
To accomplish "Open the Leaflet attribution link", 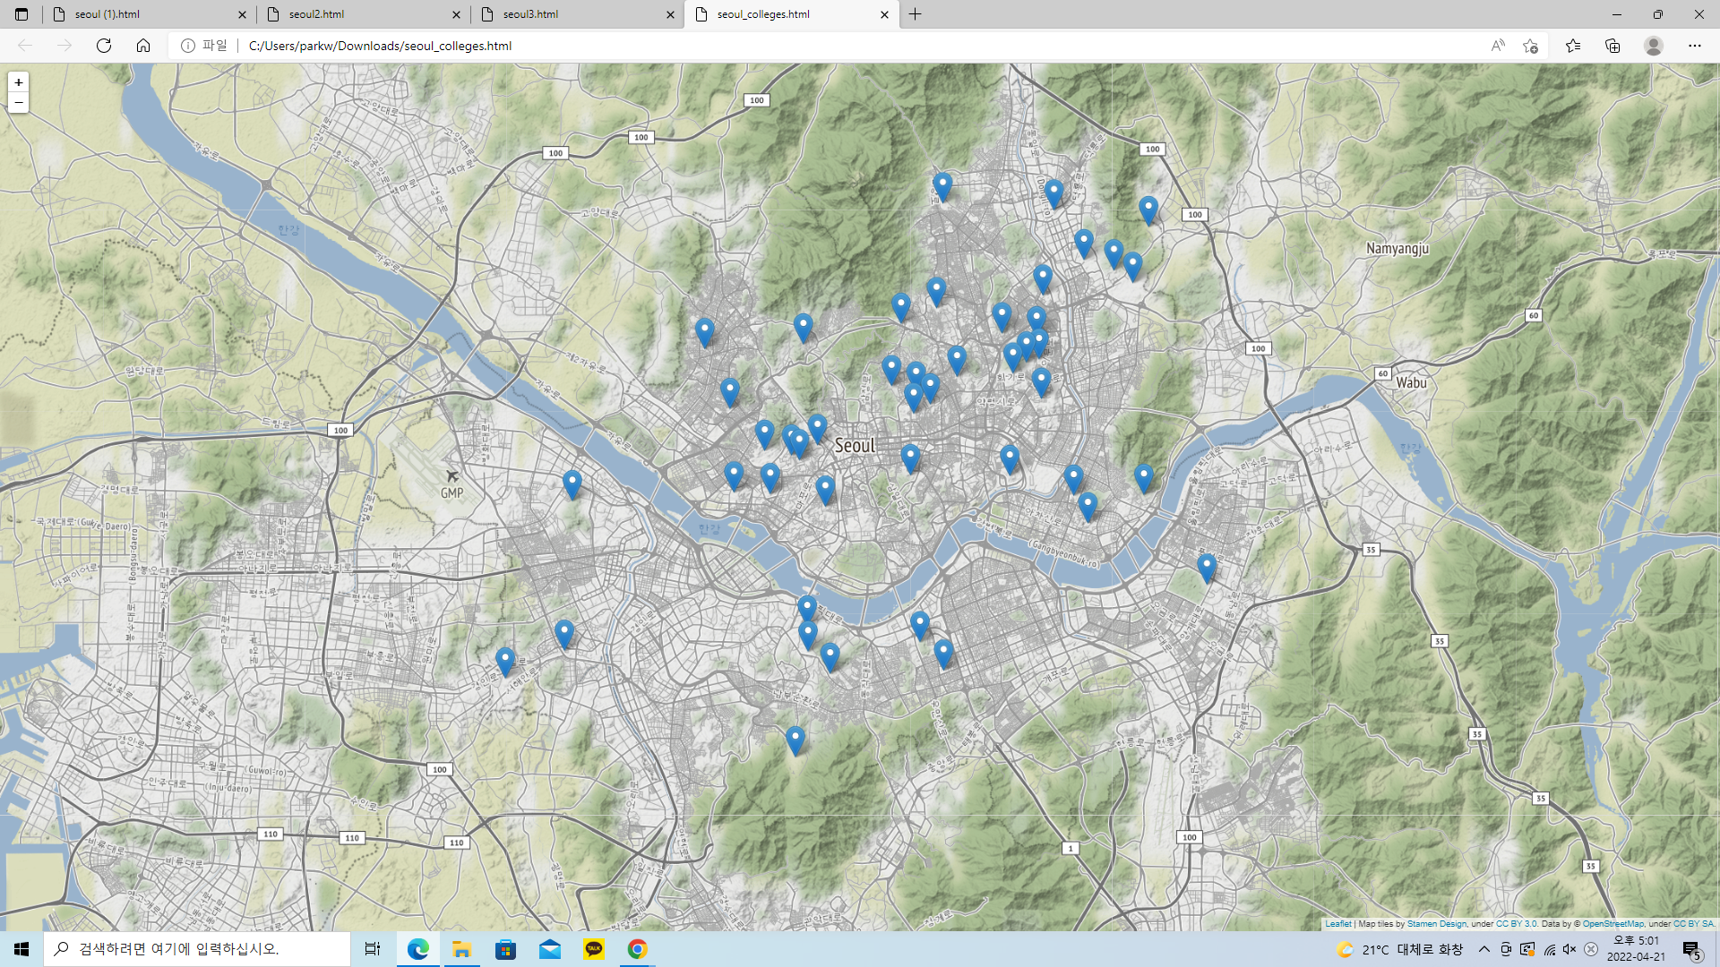I will [x=1337, y=923].
